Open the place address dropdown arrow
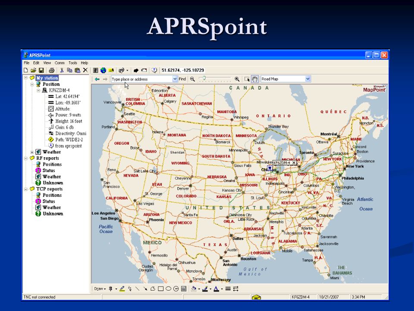414x311 pixels. point(175,79)
